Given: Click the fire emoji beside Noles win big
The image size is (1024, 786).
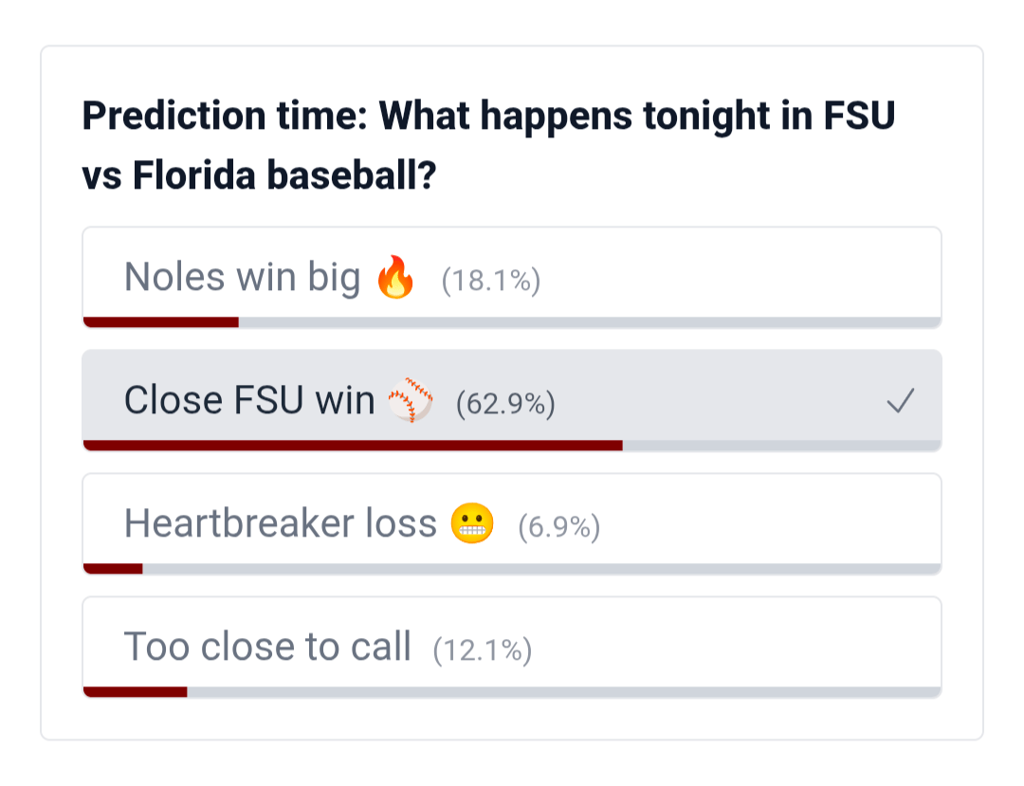Looking at the screenshot, I should coord(395,279).
